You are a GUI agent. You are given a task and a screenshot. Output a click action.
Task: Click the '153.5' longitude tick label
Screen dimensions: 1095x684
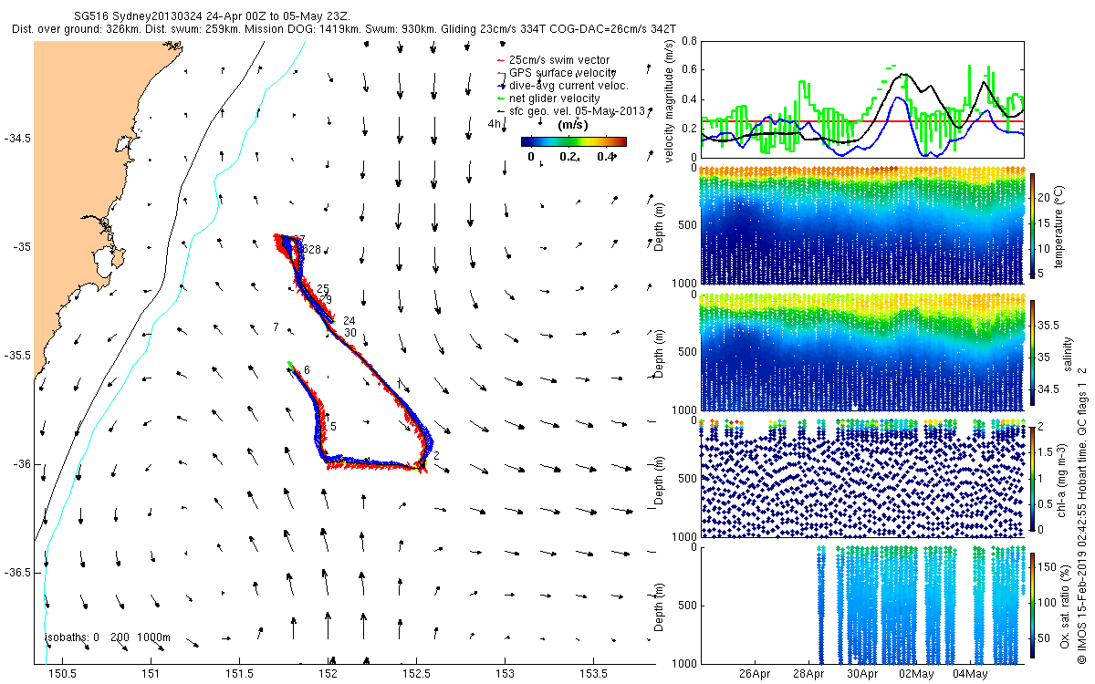pos(594,675)
